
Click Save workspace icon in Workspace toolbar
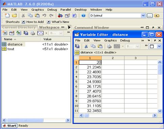click(x=26, y=33)
